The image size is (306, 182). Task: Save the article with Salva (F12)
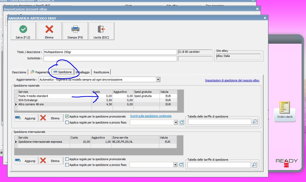click(23, 31)
